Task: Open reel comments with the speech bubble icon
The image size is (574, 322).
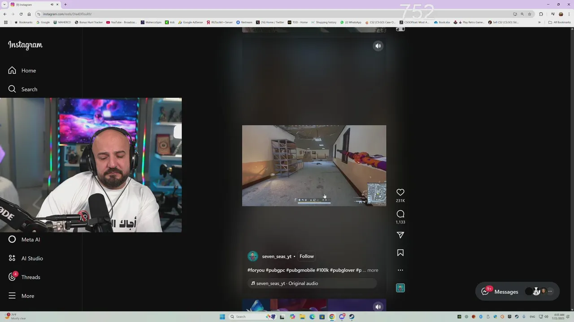Action: click(x=400, y=214)
